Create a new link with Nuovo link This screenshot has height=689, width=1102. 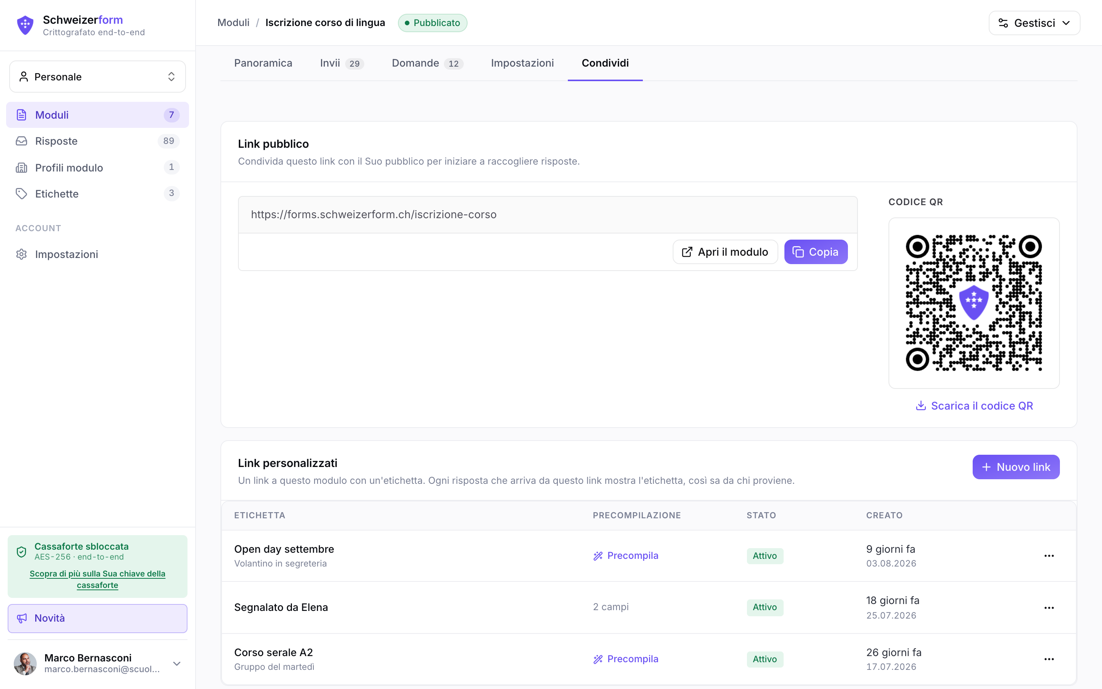pyautogui.click(x=1016, y=467)
